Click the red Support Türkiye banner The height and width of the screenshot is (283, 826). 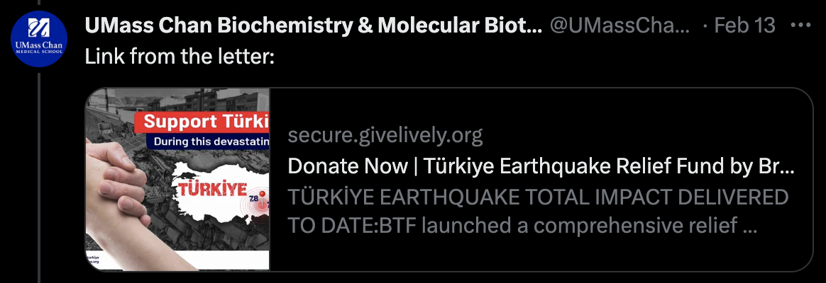click(x=206, y=120)
